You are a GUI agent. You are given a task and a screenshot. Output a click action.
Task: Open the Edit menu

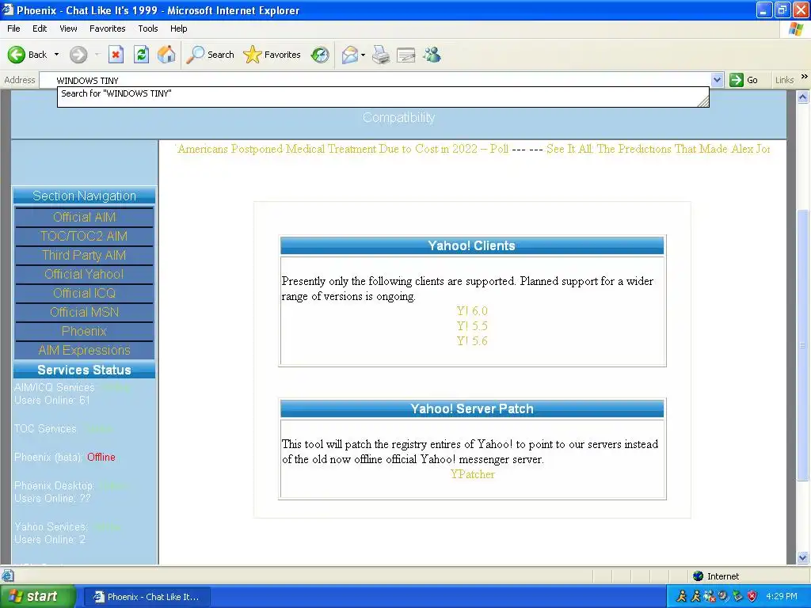(40, 28)
